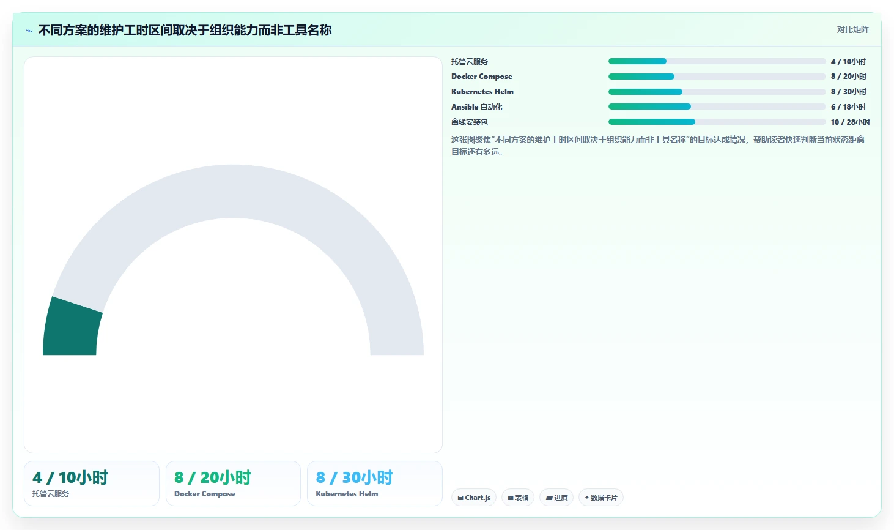Image resolution: width=894 pixels, height=530 pixels.
Task: Click the 数据卡片 tag chip
Action: point(601,498)
